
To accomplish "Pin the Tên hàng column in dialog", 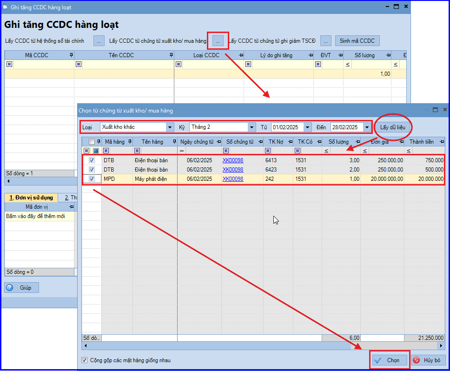I will (174, 141).
